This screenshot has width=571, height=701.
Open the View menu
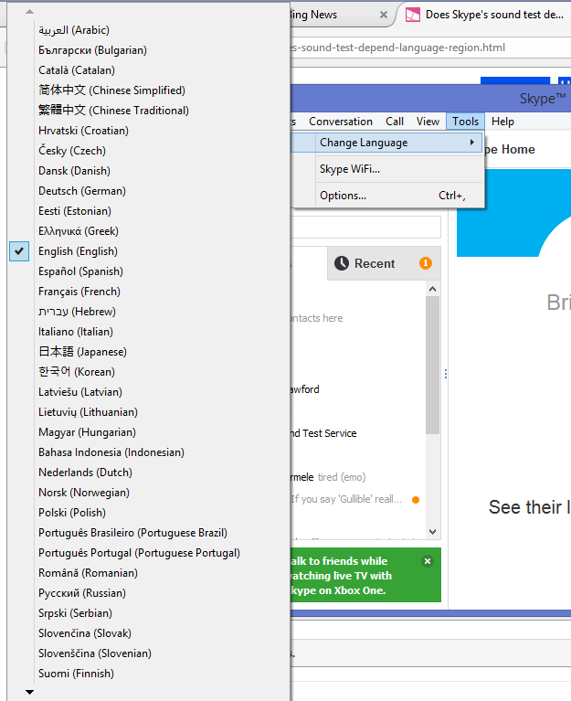tap(428, 122)
